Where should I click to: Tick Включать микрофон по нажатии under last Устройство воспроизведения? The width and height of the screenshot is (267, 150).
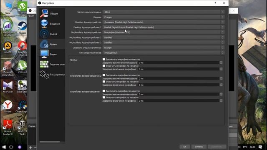(104, 97)
